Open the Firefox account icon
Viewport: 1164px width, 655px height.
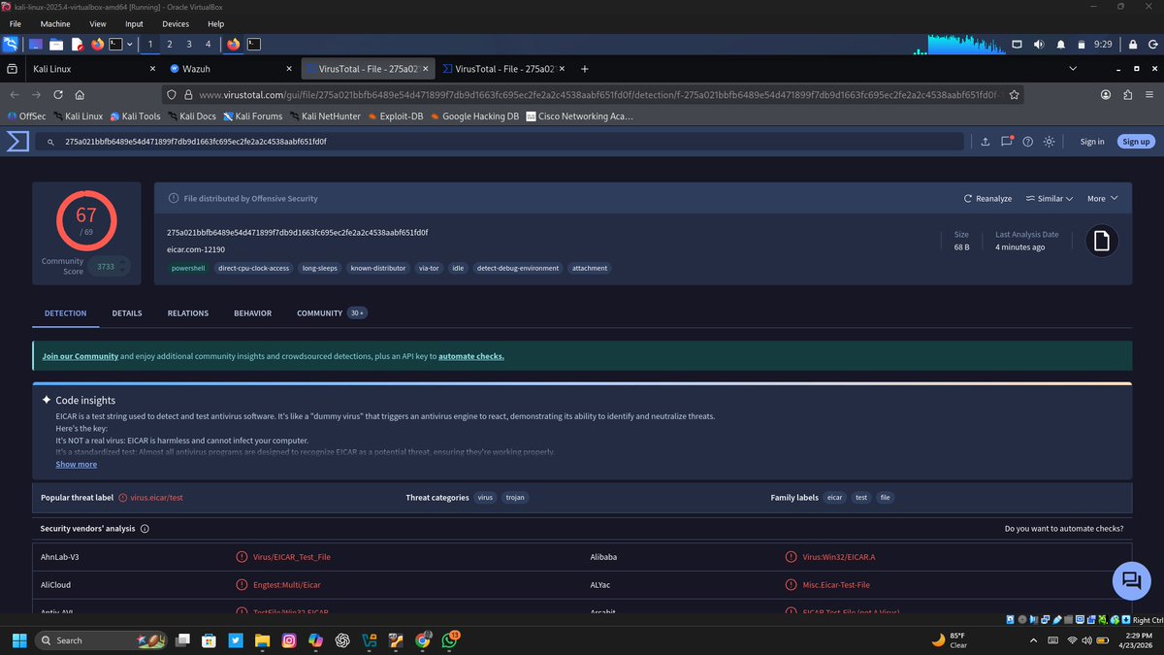[1106, 95]
